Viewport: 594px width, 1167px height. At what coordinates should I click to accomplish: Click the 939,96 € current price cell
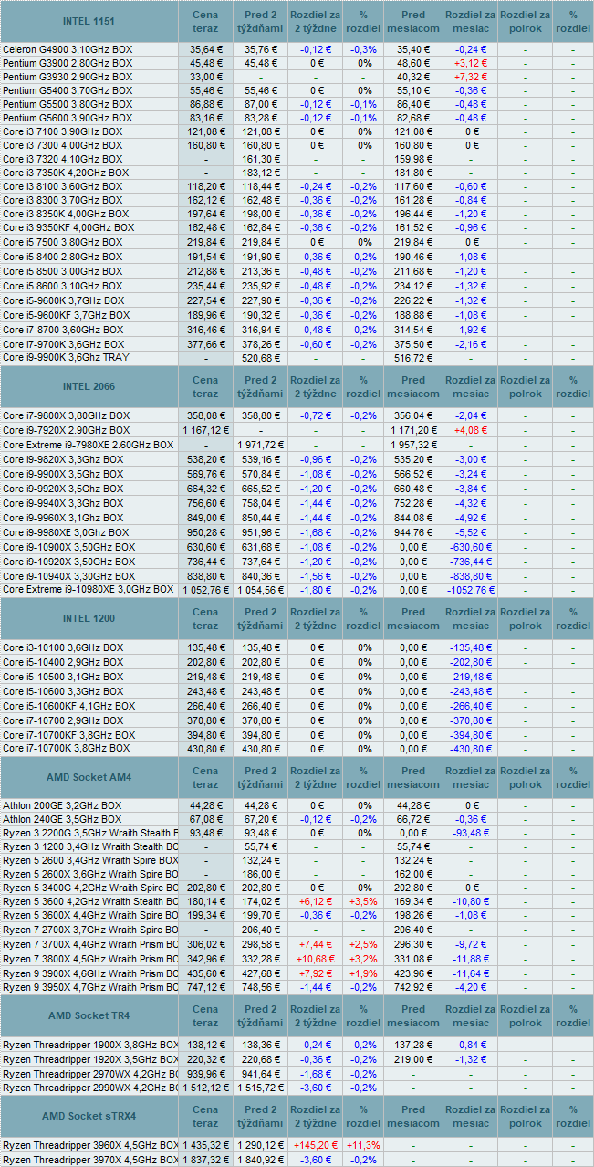(x=206, y=1073)
